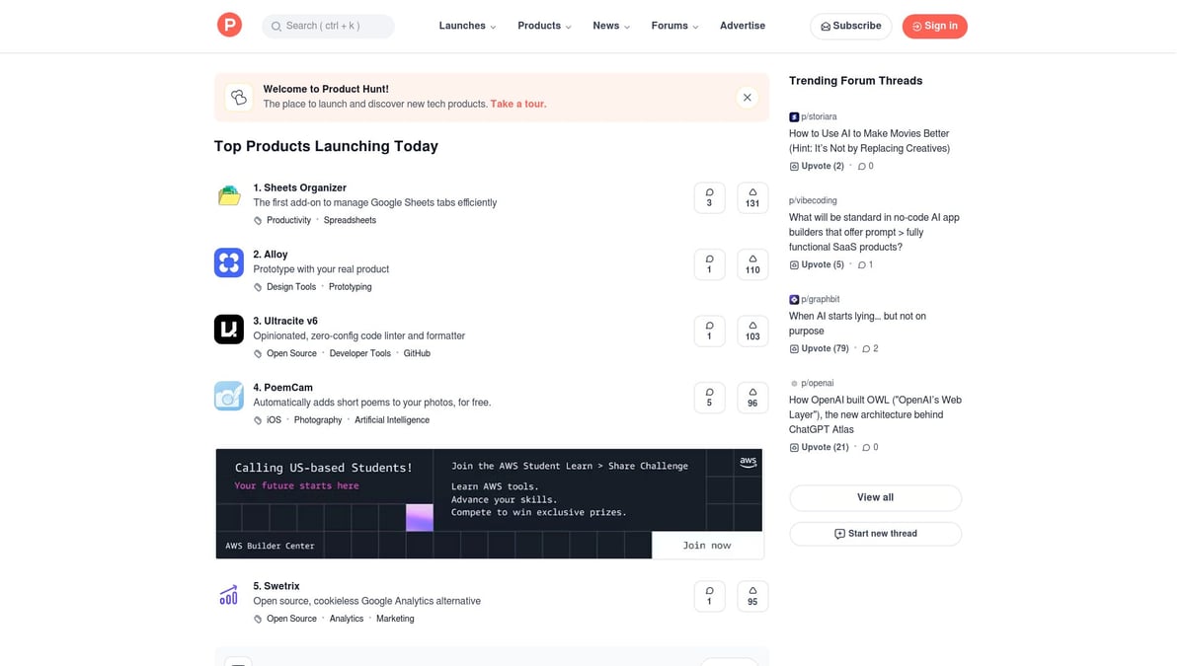The width and height of the screenshot is (1185, 666).
Task: Open the Ultracite v6 title link
Action: click(285, 321)
